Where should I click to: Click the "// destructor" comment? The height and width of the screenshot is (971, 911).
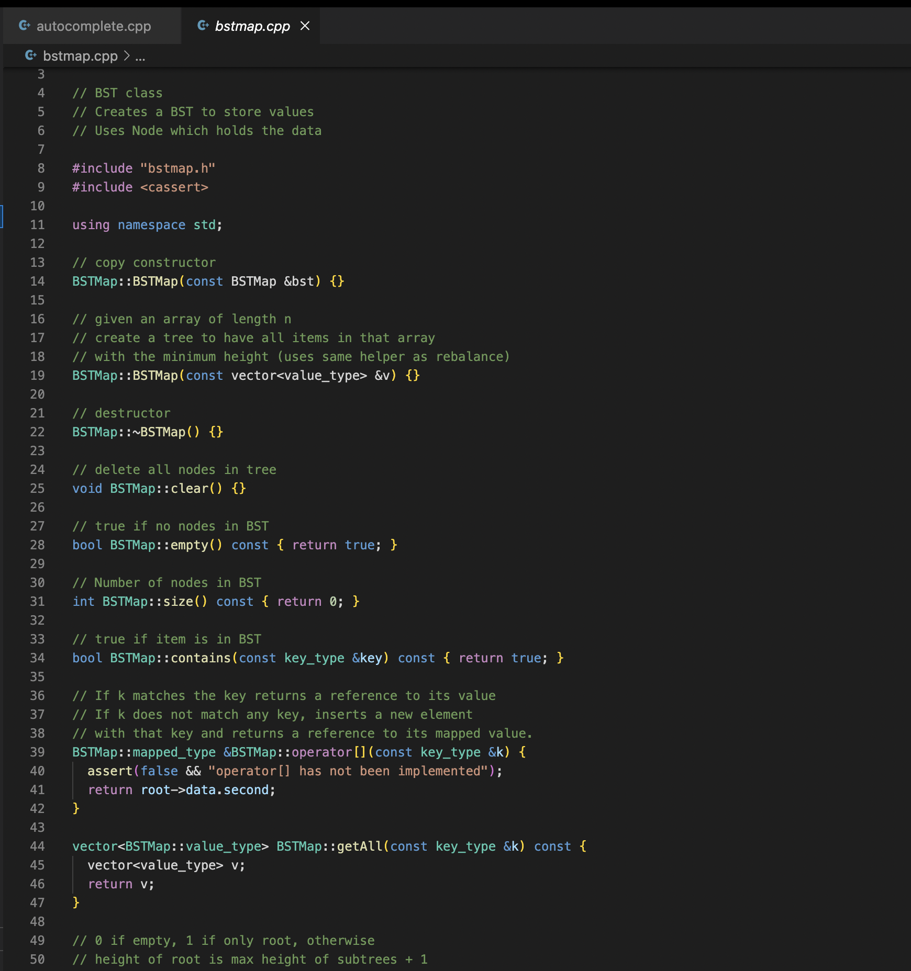pyautogui.click(x=121, y=413)
